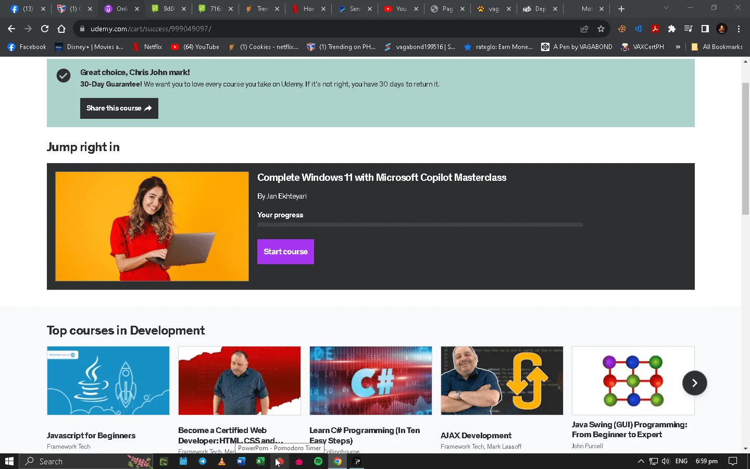The image size is (750, 469).
Task: Show hidden system tray icons
Action: coord(641,461)
